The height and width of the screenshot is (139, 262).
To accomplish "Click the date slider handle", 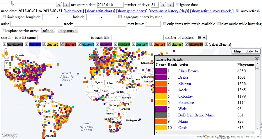I will coord(12,3).
